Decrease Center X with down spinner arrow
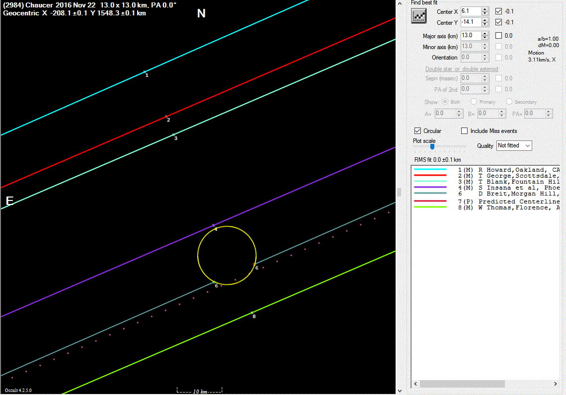566x395 pixels. point(485,14)
